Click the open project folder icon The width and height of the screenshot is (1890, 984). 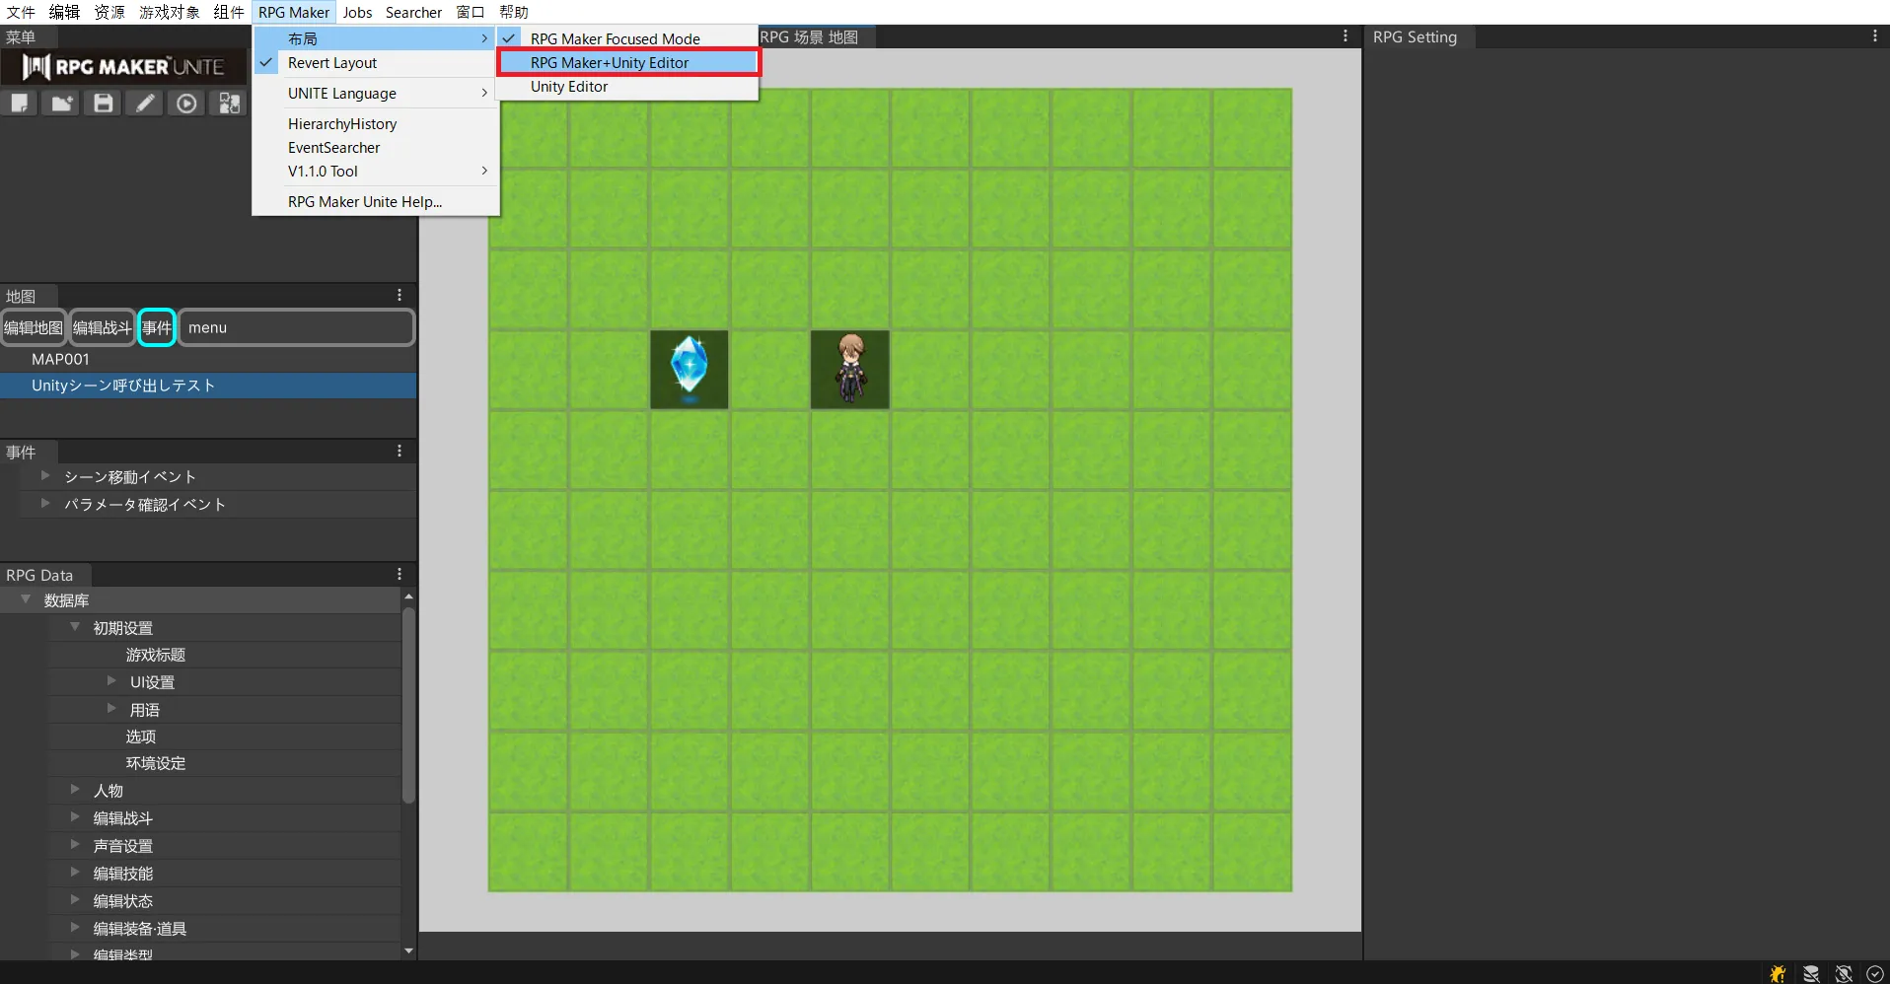62,104
